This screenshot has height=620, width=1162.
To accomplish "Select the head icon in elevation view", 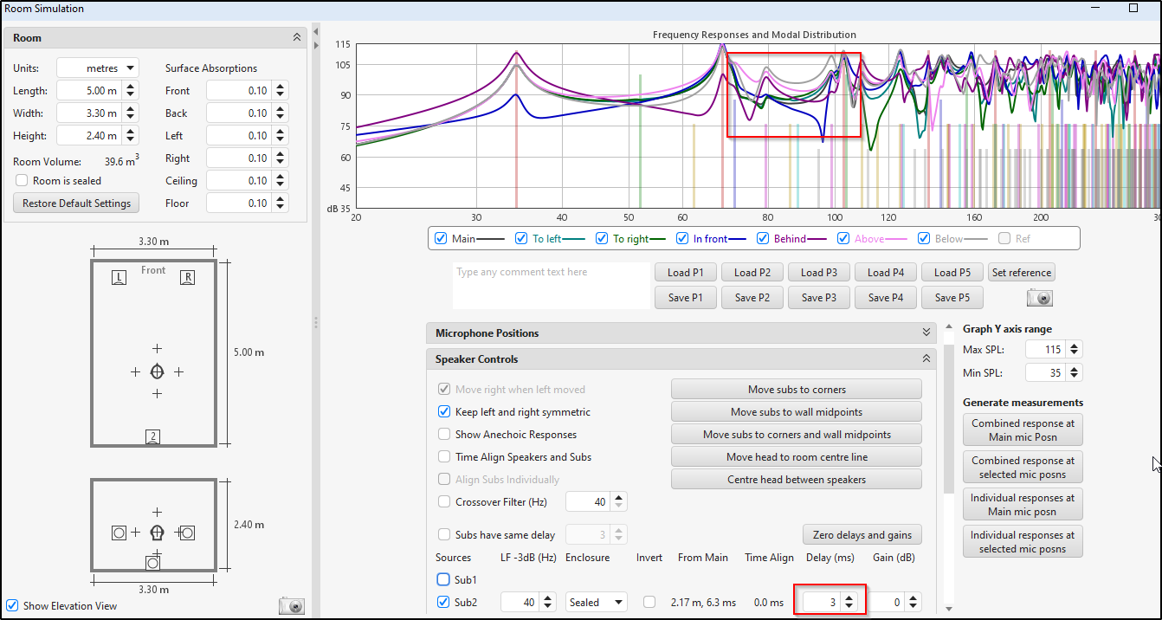I will coord(157,533).
